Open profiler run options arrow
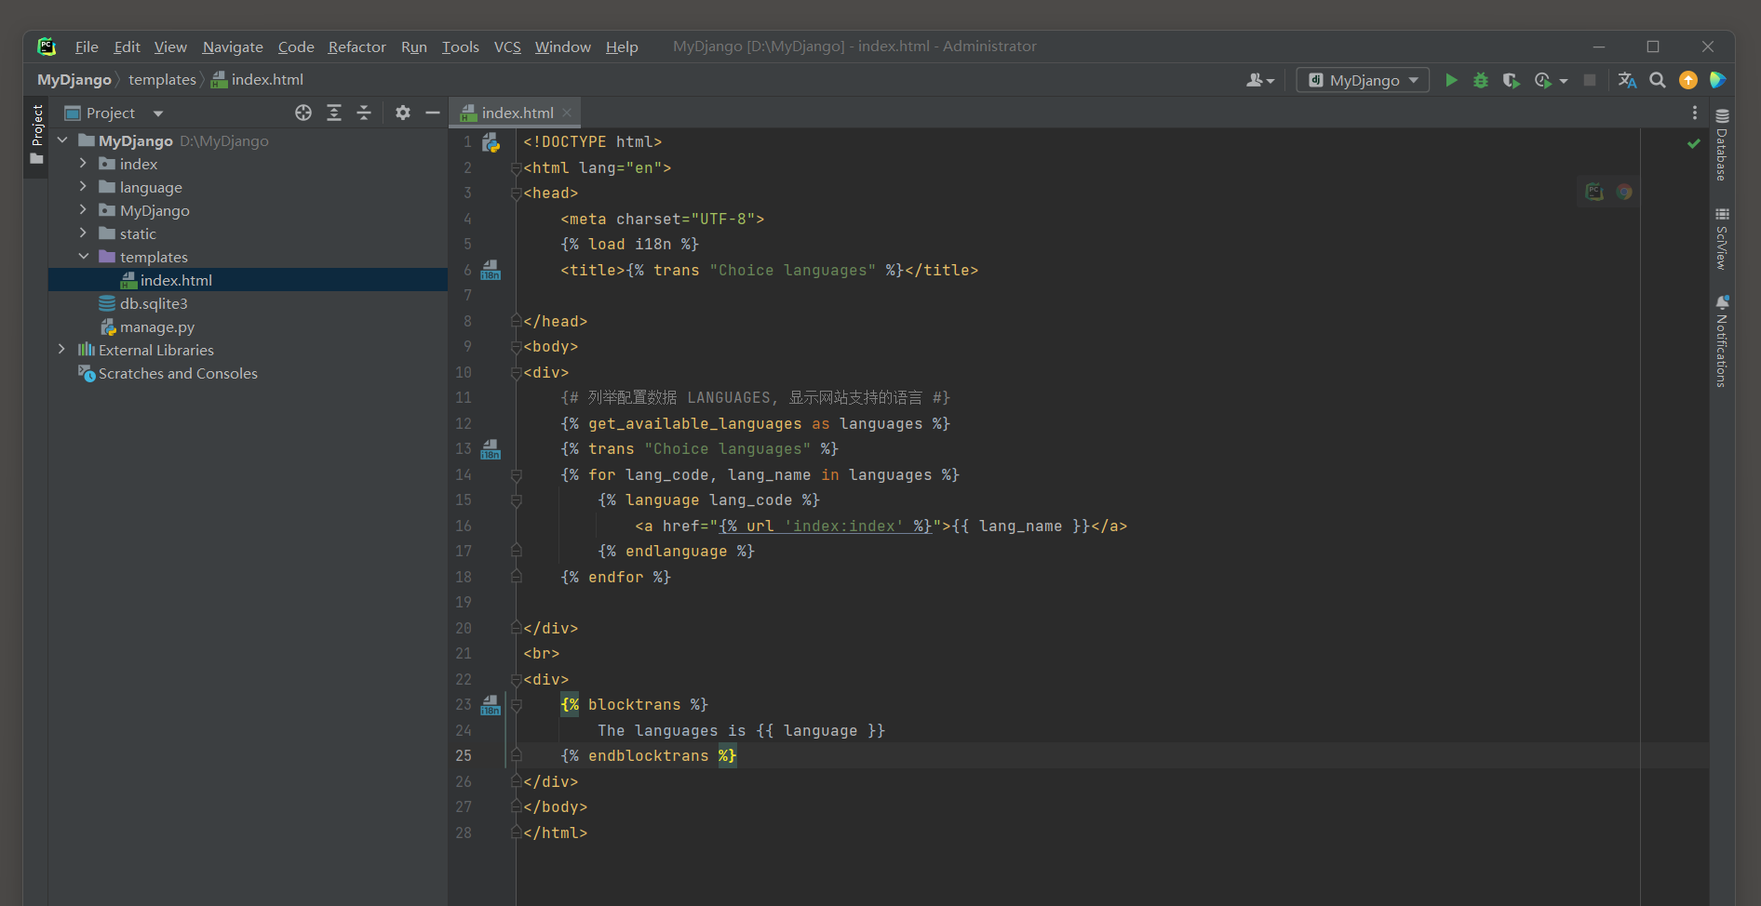Viewport: 1761px width, 906px height. coord(1564,81)
